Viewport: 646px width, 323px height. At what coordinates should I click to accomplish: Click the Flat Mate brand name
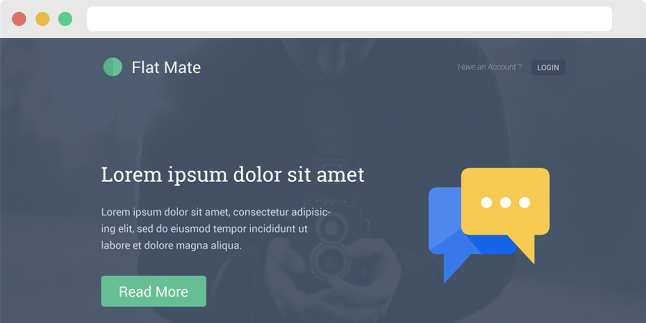[x=166, y=67]
